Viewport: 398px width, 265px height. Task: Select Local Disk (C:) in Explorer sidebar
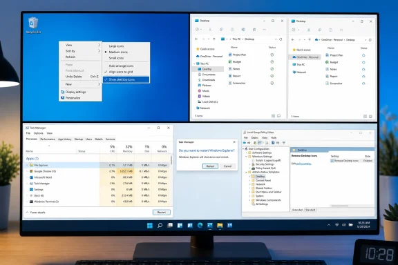tap(207, 101)
